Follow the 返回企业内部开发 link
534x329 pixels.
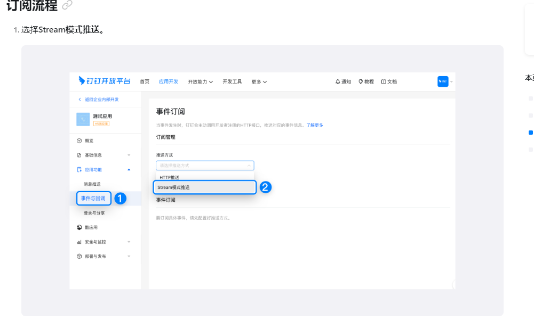click(102, 100)
